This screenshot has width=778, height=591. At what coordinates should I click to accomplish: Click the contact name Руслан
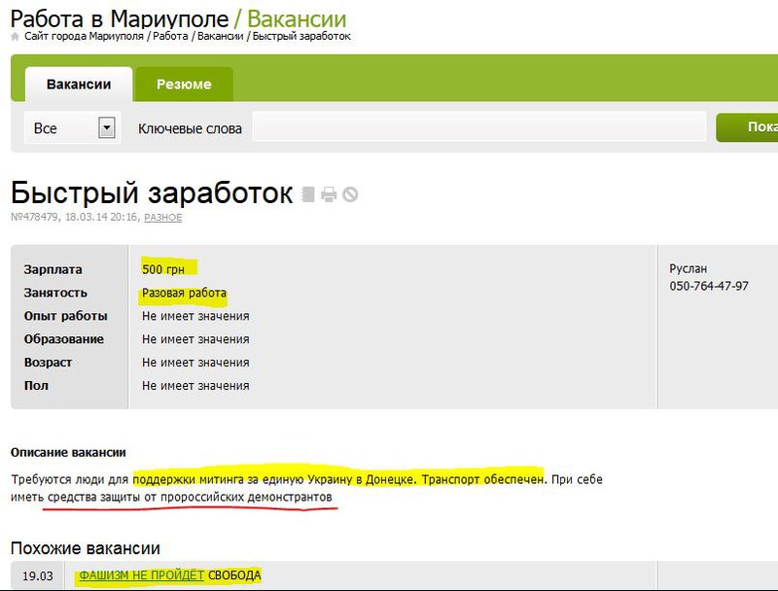tap(689, 268)
